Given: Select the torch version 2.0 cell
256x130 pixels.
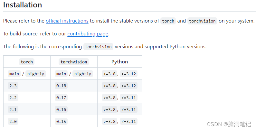Looking at the screenshot, I should tap(13, 121).
